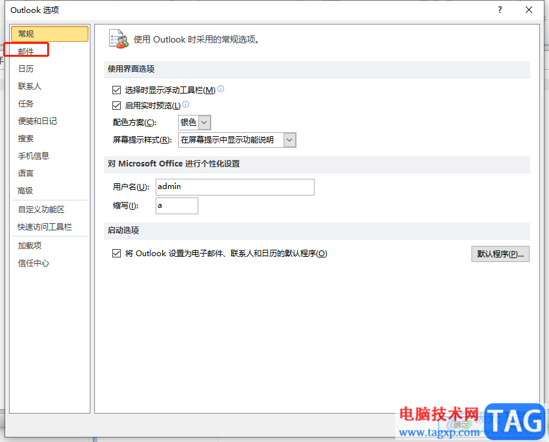Select the 常规 category
This screenshot has width=549, height=442.
[49, 34]
